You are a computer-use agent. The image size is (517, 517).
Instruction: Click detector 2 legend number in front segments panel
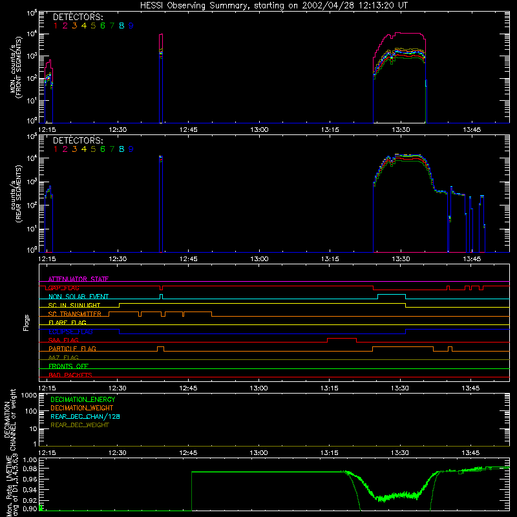click(x=65, y=26)
